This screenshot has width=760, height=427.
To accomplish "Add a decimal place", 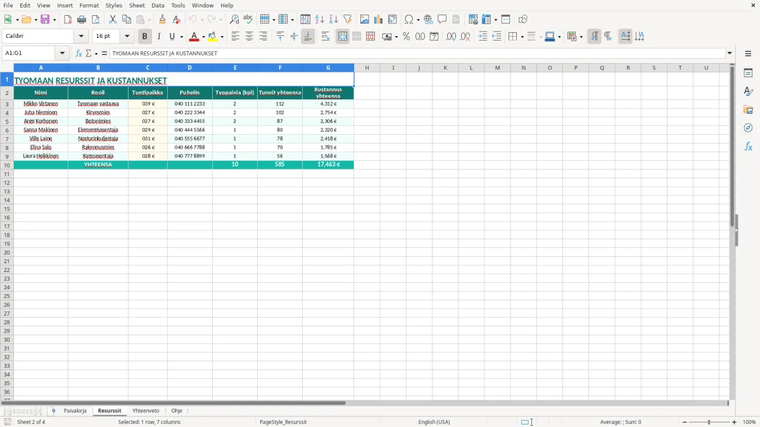I will coord(451,37).
